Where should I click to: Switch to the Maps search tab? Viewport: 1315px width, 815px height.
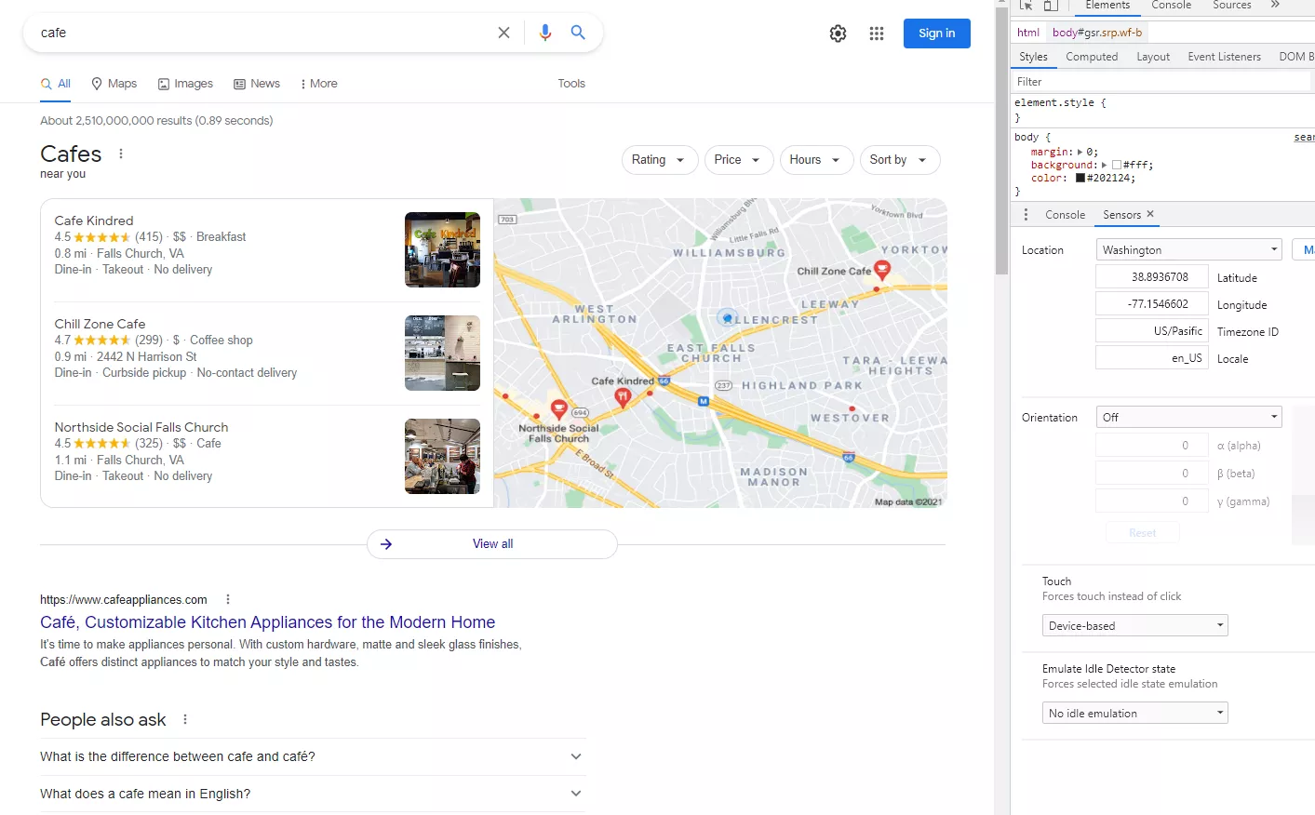pyautogui.click(x=114, y=84)
